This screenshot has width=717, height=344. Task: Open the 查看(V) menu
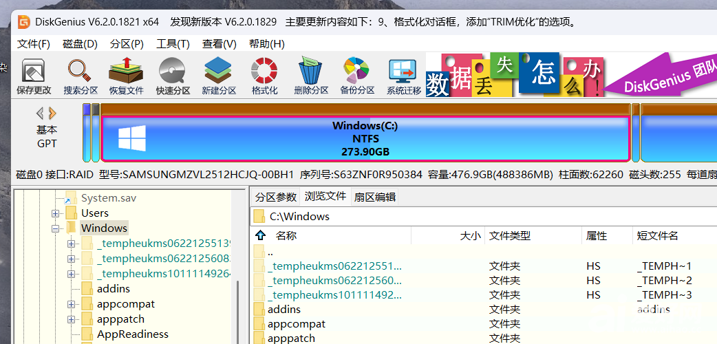tap(219, 44)
